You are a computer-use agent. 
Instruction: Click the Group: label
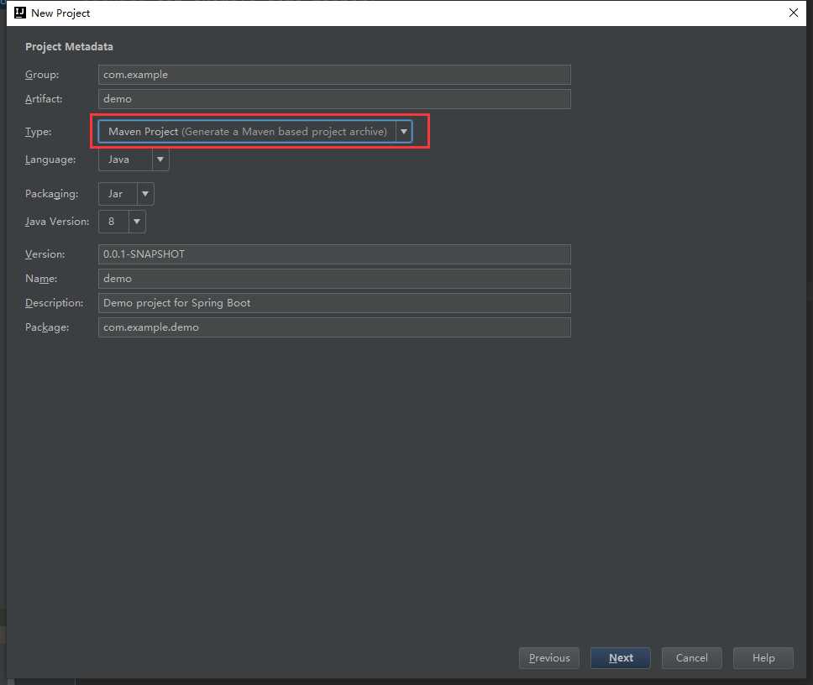pos(42,75)
